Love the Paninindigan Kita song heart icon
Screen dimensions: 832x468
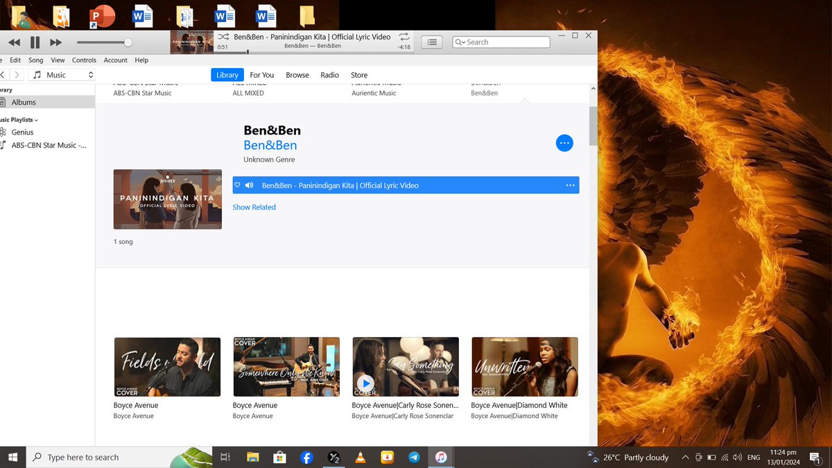237,185
